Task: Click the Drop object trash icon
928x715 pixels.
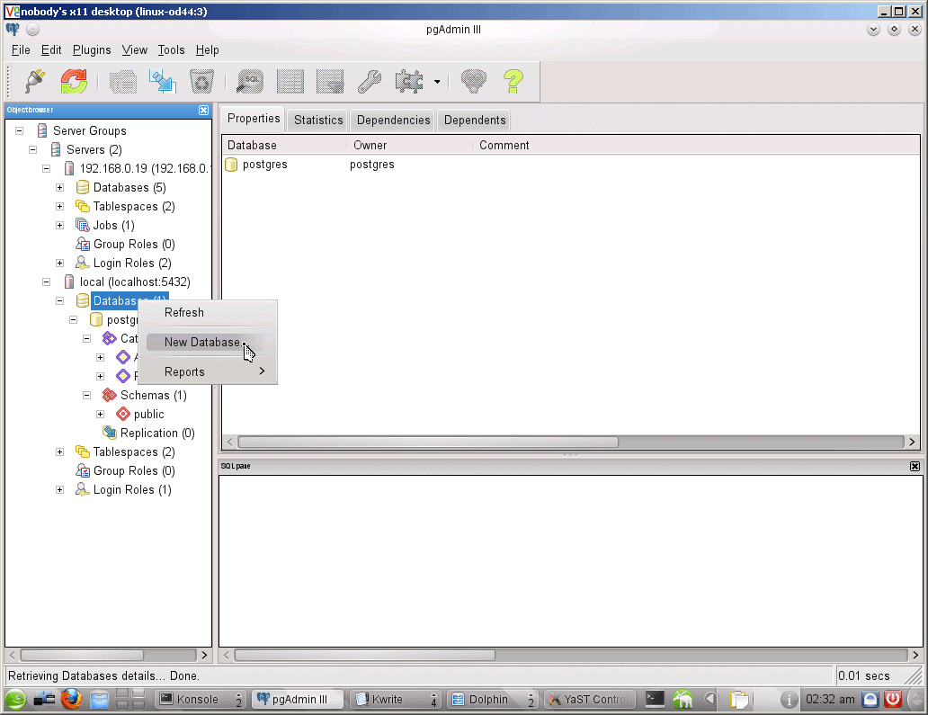Action: pyautogui.click(x=201, y=81)
